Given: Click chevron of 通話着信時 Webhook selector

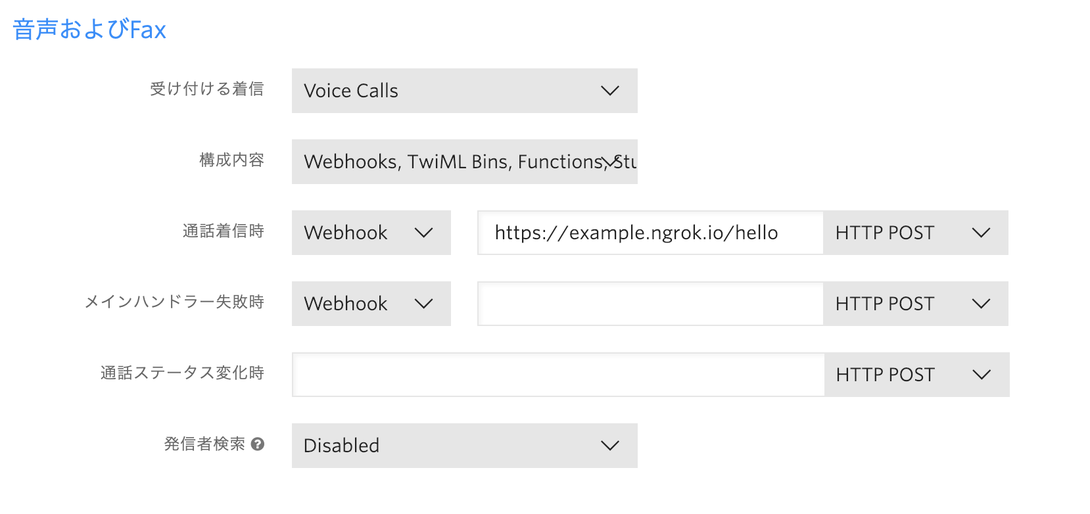Looking at the screenshot, I should click(x=424, y=233).
